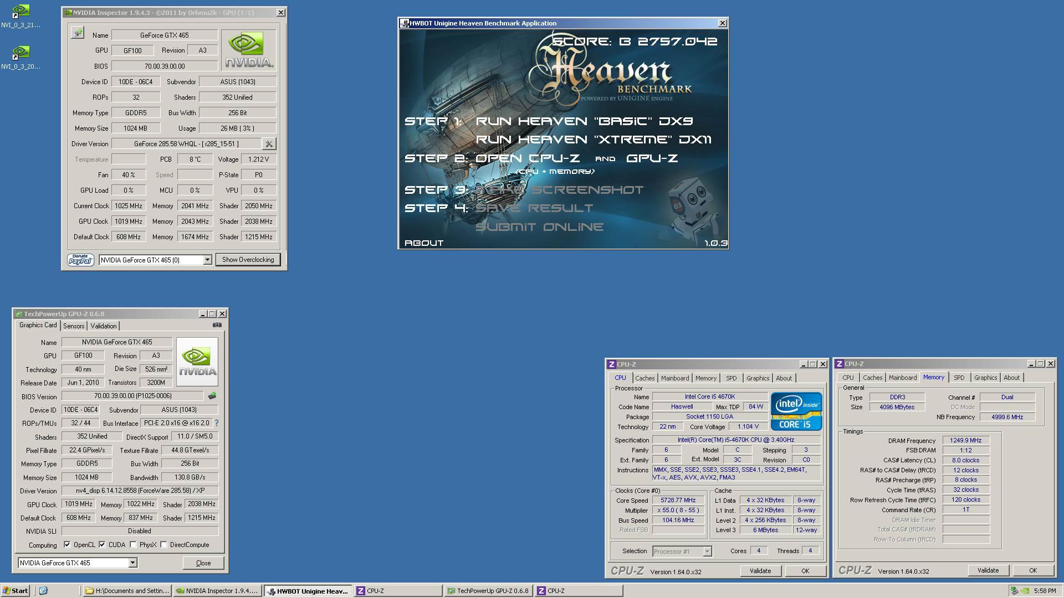Click the NVIDIA system tray icon
The height and width of the screenshot is (598, 1064).
(1025, 591)
